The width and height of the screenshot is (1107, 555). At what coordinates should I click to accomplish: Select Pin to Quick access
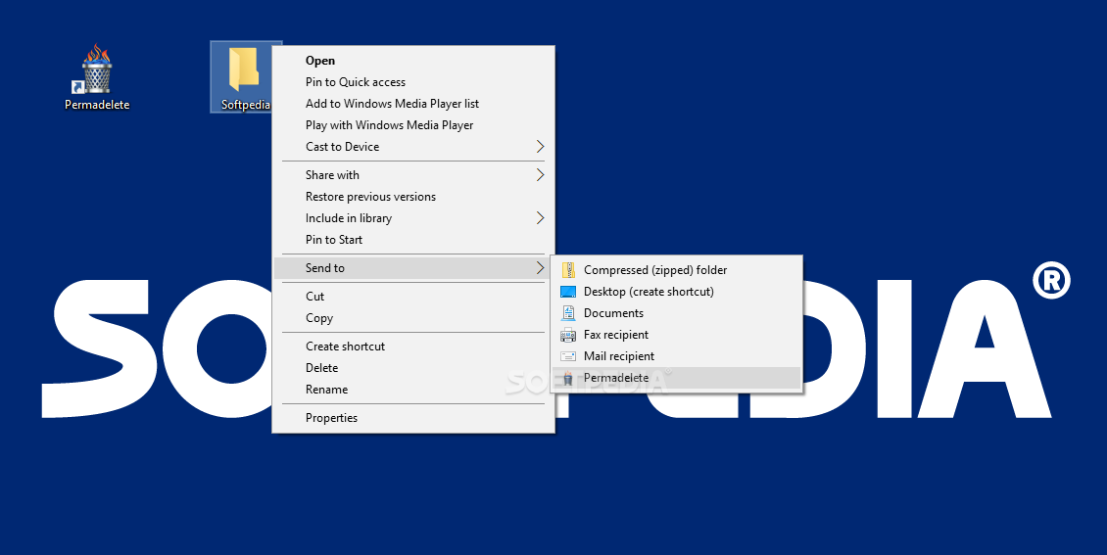413,82
